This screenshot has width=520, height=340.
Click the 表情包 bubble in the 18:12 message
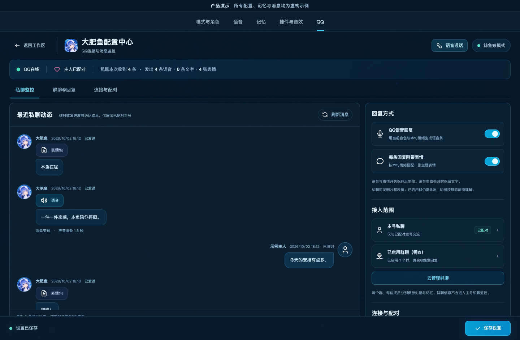pyautogui.click(x=52, y=150)
